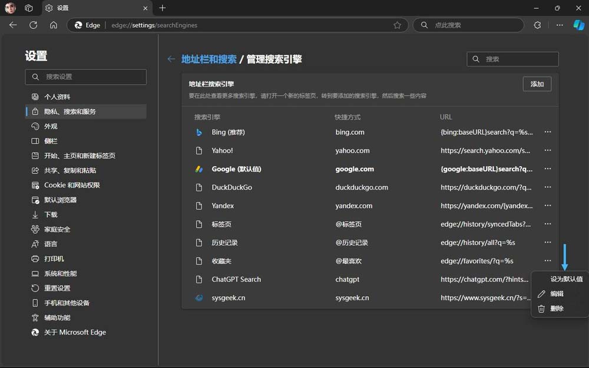Open Cookie 和网站权限 section
This screenshot has width=589, height=368.
point(85,185)
